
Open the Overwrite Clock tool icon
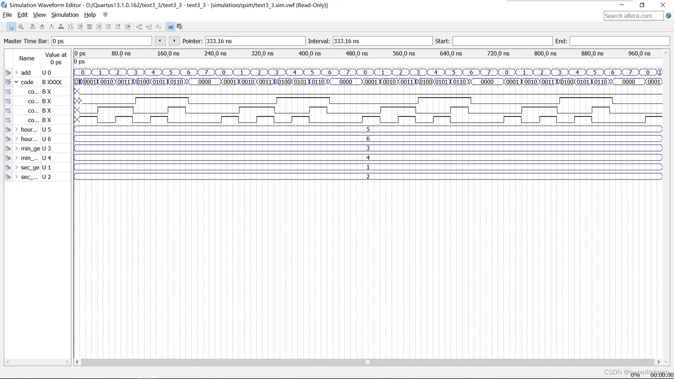[108, 26]
